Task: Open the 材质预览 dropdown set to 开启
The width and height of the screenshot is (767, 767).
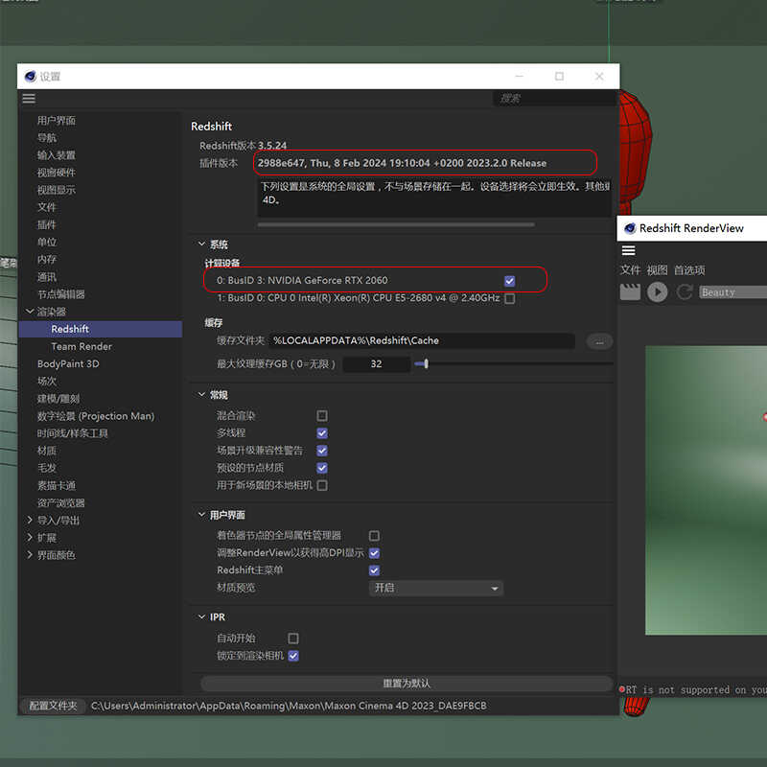Action: click(x=436, y=588)
